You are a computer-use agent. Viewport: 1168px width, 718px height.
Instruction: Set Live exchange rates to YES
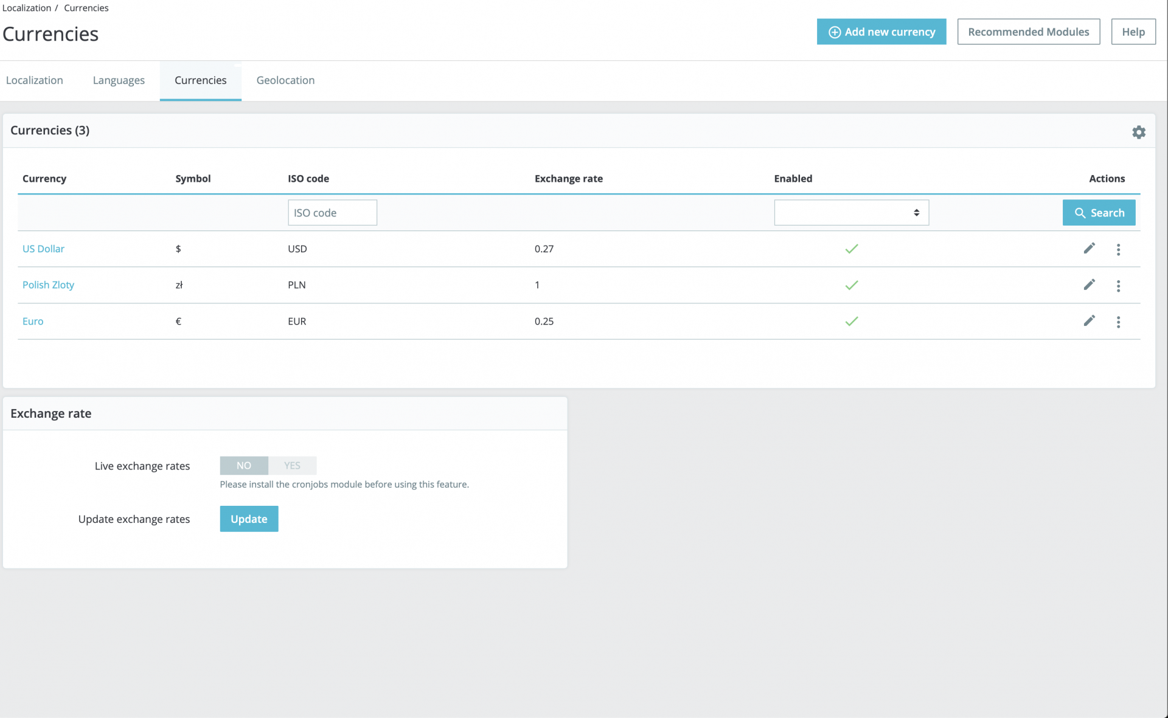pyautogui.click(x=292, y=465)
